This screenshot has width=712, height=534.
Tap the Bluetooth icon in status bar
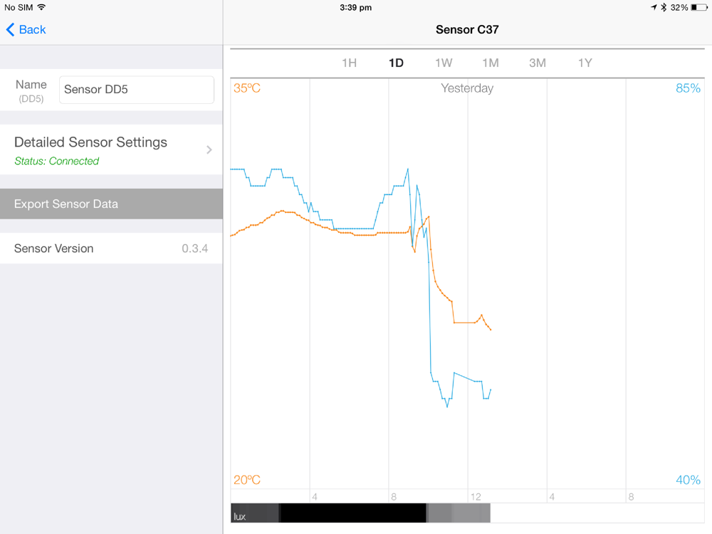click(x=664, y=7)
